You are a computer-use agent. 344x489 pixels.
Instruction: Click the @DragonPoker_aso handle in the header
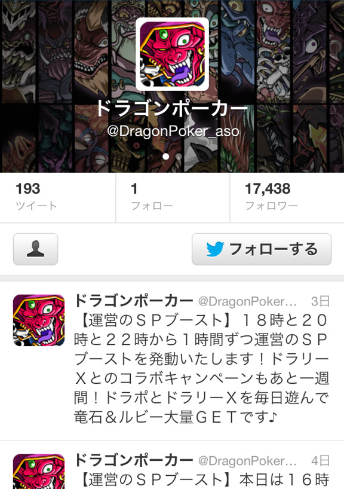coord(173,132)
